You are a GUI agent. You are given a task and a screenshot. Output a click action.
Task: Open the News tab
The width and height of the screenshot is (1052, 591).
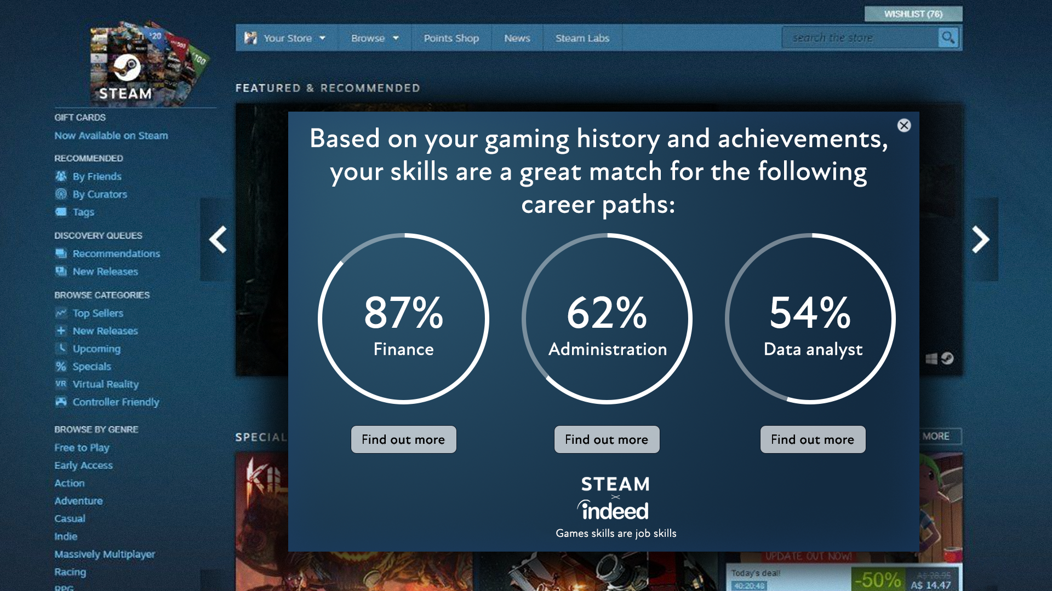[517, 38]
